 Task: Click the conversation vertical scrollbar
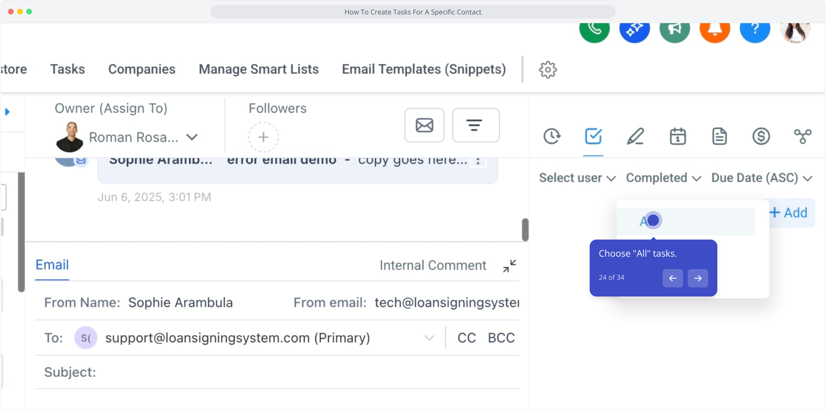525,230
